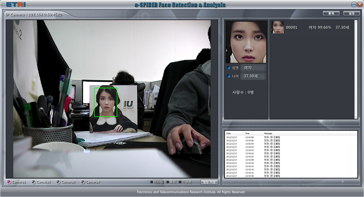Image resolution: width=364 pixels, height=197 pixels.
Task: Open the 통계 (statistics) button
Action: pos(331,13)
